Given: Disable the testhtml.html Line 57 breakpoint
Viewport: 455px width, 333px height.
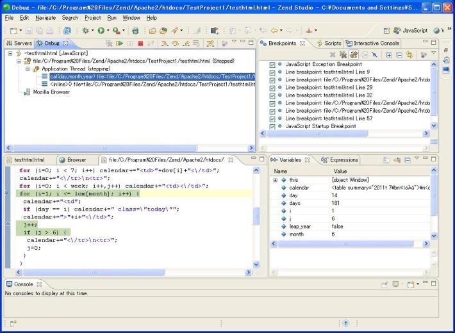Looking at the screenshot, I should tap(272, 119).
